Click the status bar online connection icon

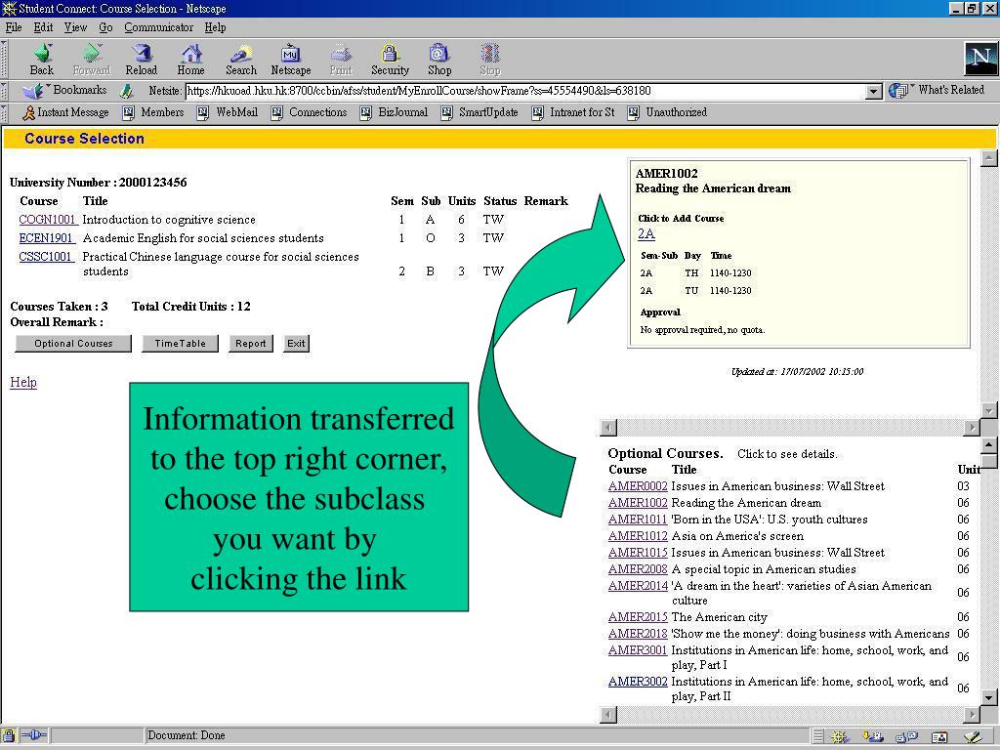(x=34, y=736)
